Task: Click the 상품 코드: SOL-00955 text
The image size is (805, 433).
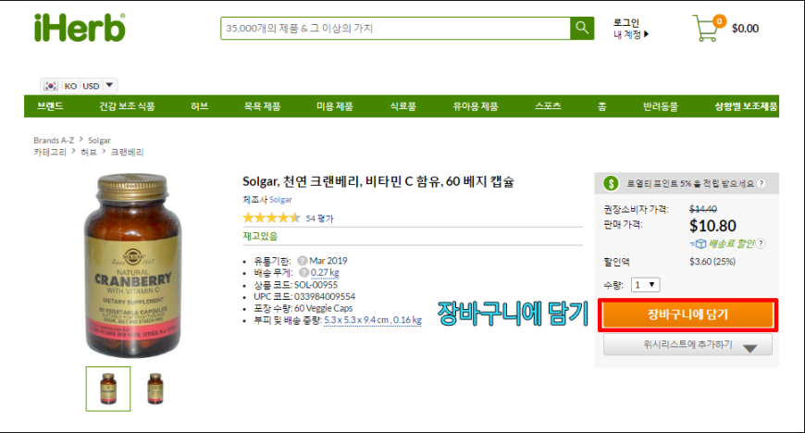Action: click(x=296, y=285)
